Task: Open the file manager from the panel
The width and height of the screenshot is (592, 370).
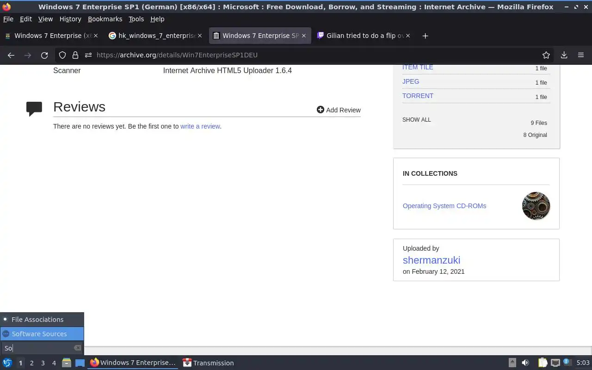Action: [66, 363]
